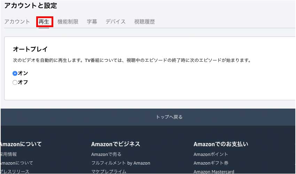The width and height of the screenshot is (296, 174).
Task: Click the Amazonでビジネス footer heading
Action: tap(116, 144)
